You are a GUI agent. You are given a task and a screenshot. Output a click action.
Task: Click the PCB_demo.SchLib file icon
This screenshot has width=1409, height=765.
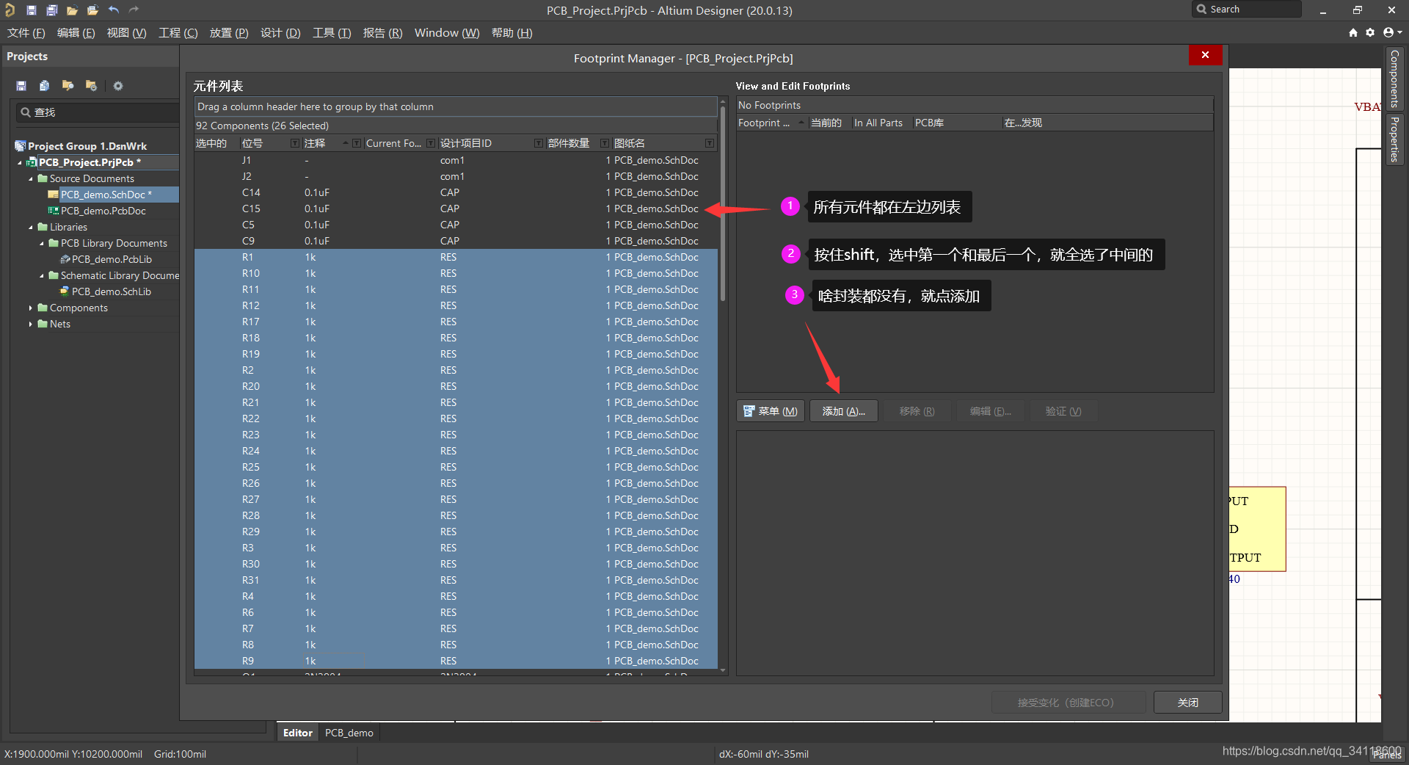click(65, 291)
